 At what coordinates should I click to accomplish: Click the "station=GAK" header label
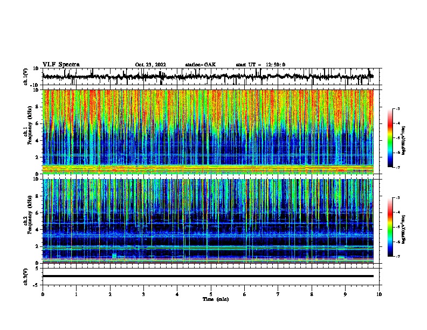[201, 65]
